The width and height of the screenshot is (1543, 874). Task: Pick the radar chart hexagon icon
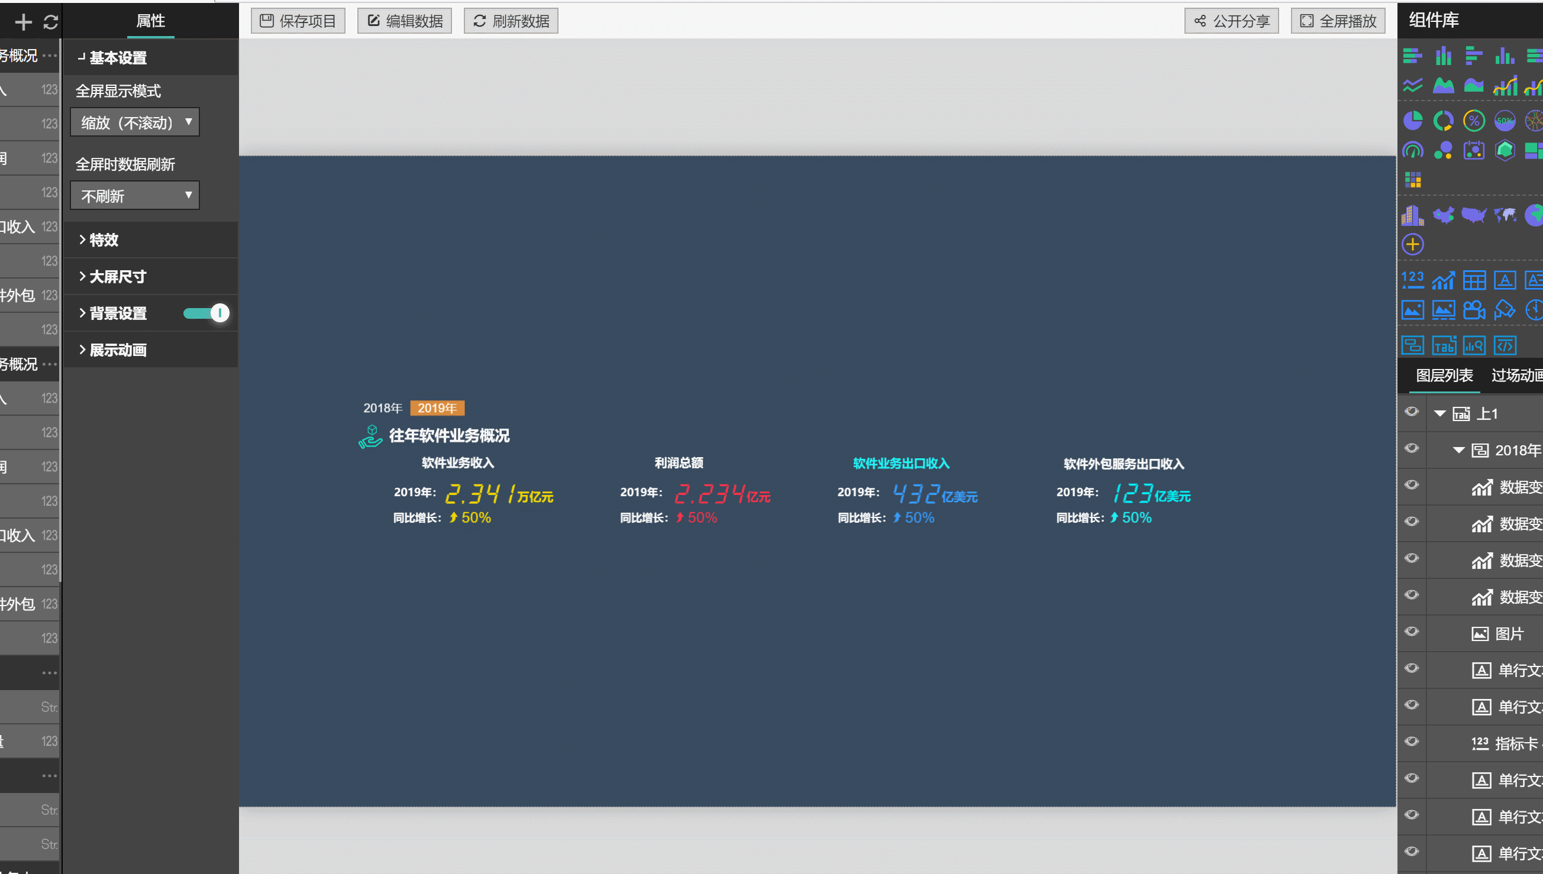click(x=1505, y=150)
